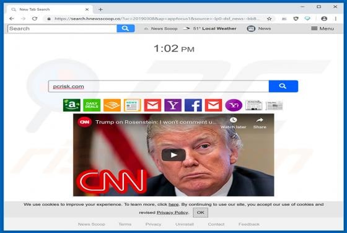Click the gray extension icon beside star
Image resolution: width=347 pixels, height=233 pixels.
284,19
